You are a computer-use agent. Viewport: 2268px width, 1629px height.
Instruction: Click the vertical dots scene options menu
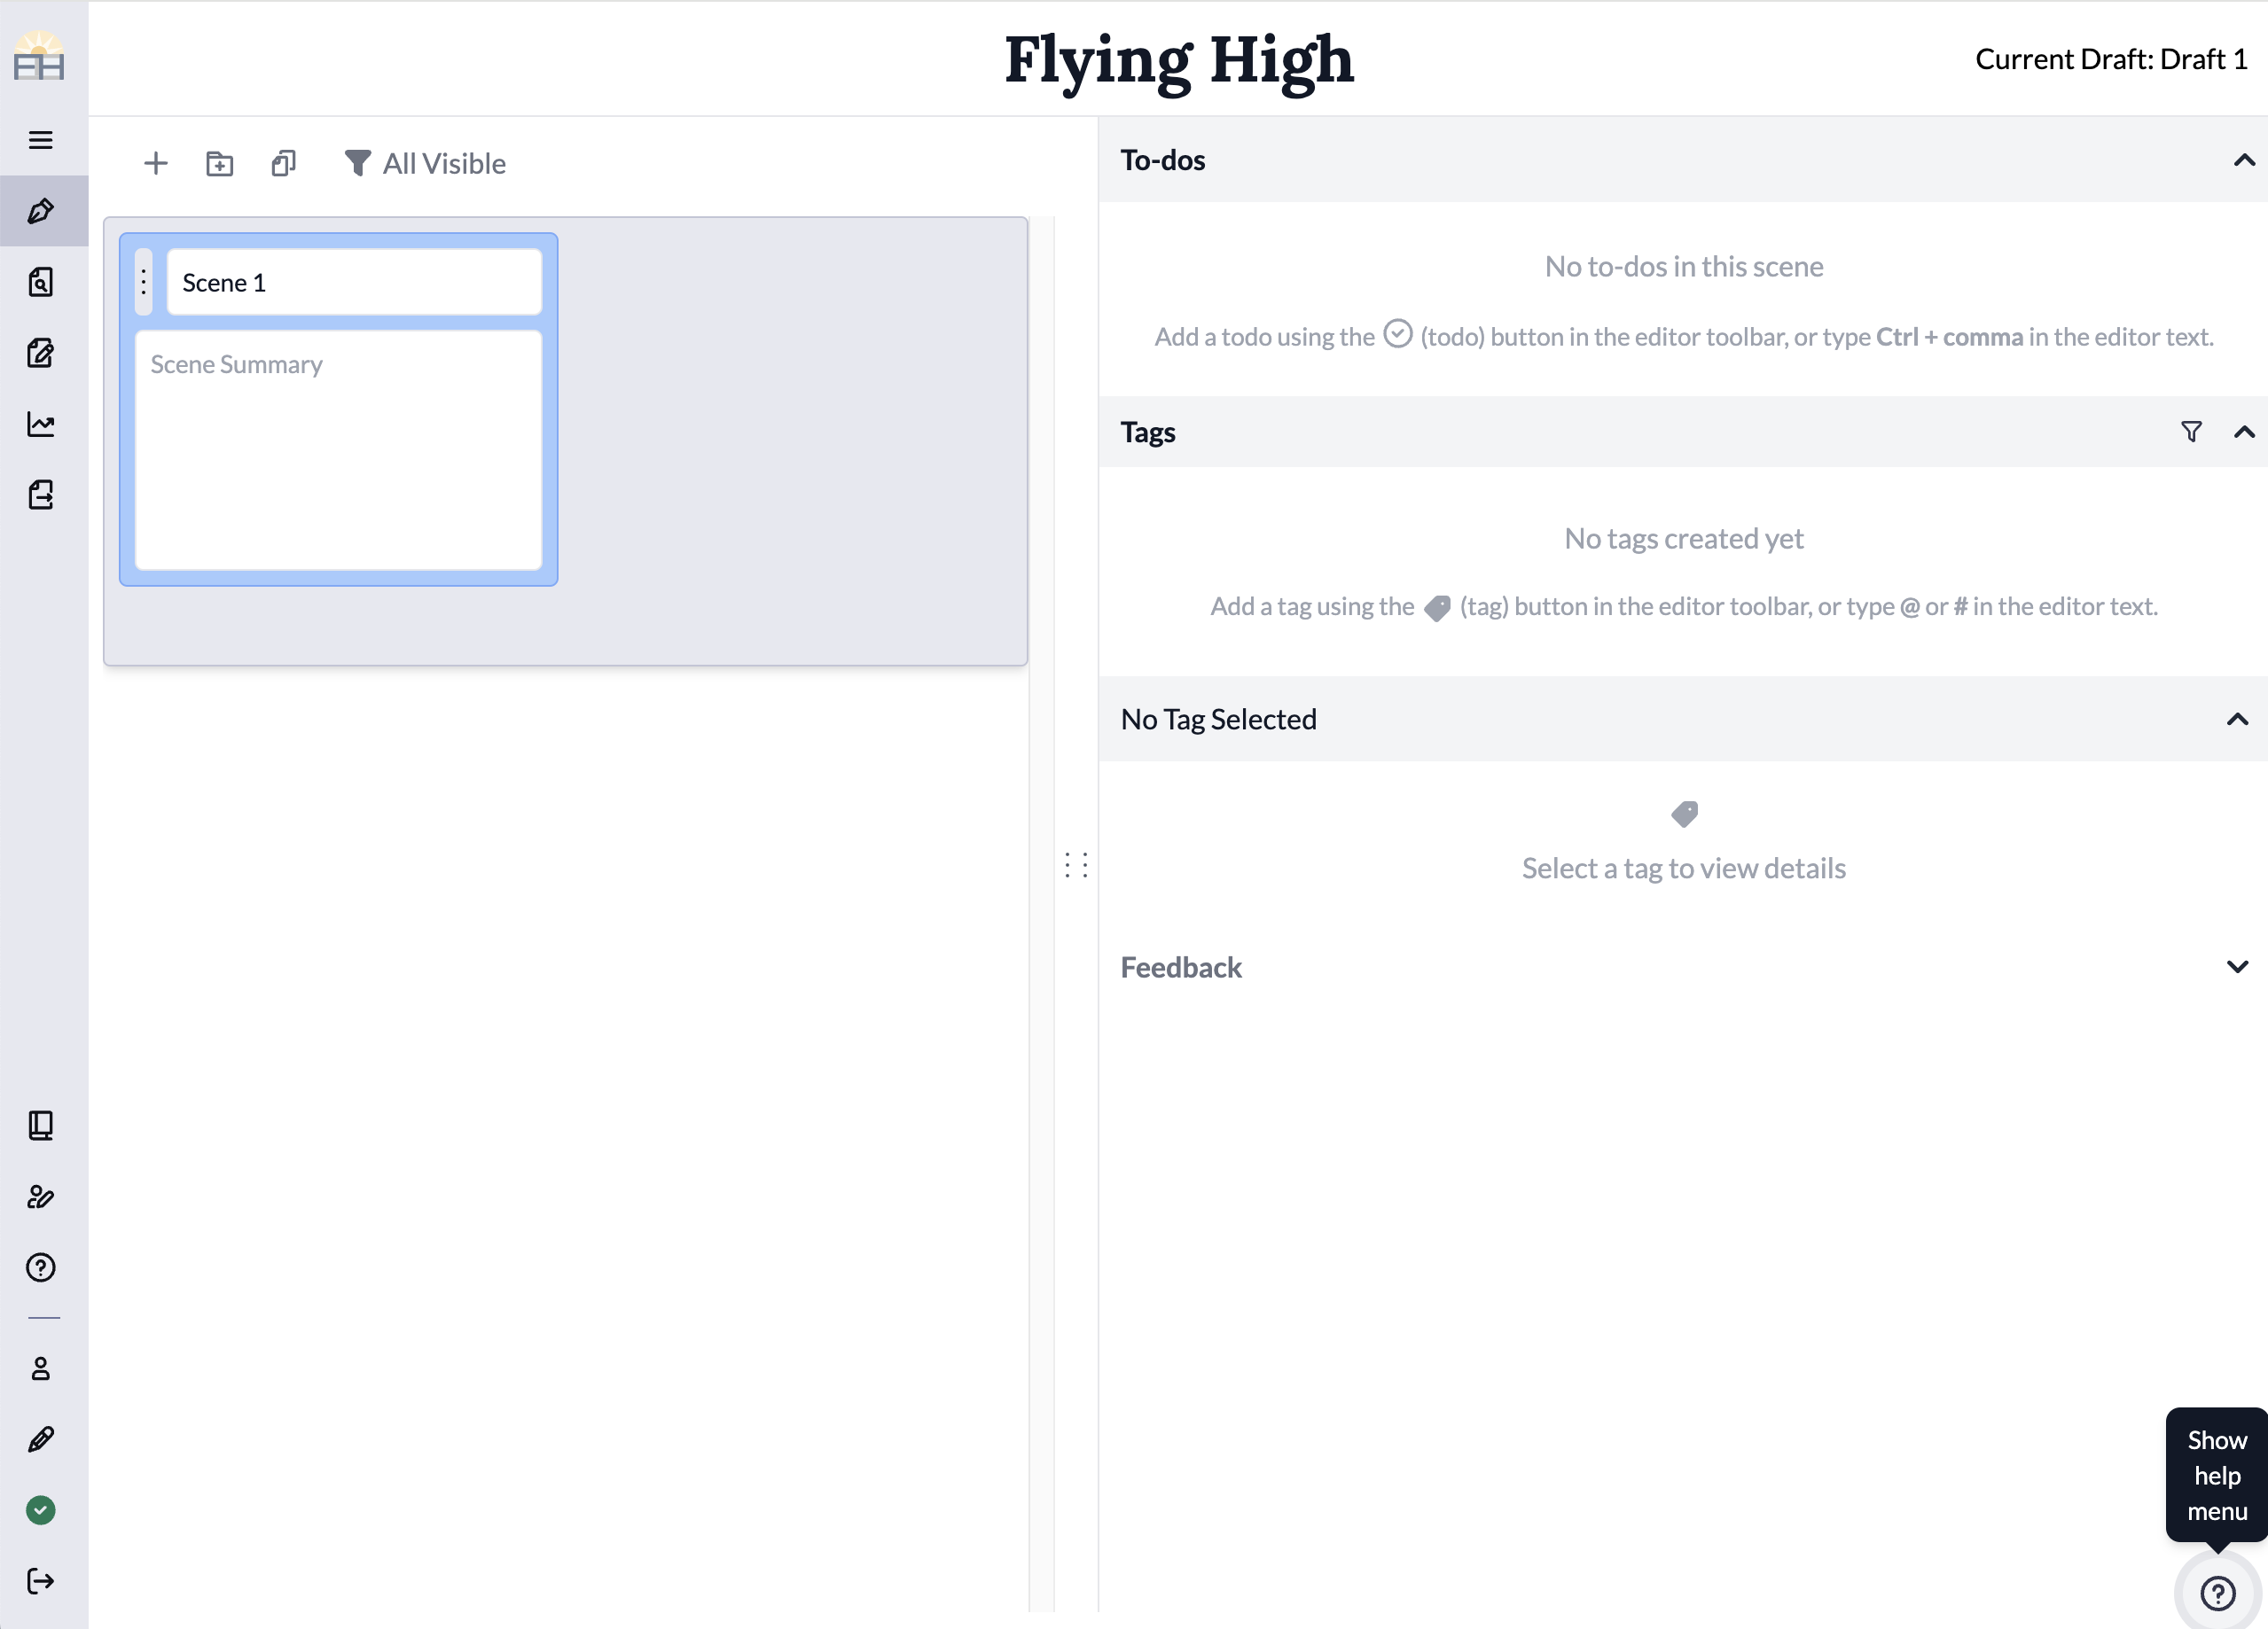click(x=145, y=282)
